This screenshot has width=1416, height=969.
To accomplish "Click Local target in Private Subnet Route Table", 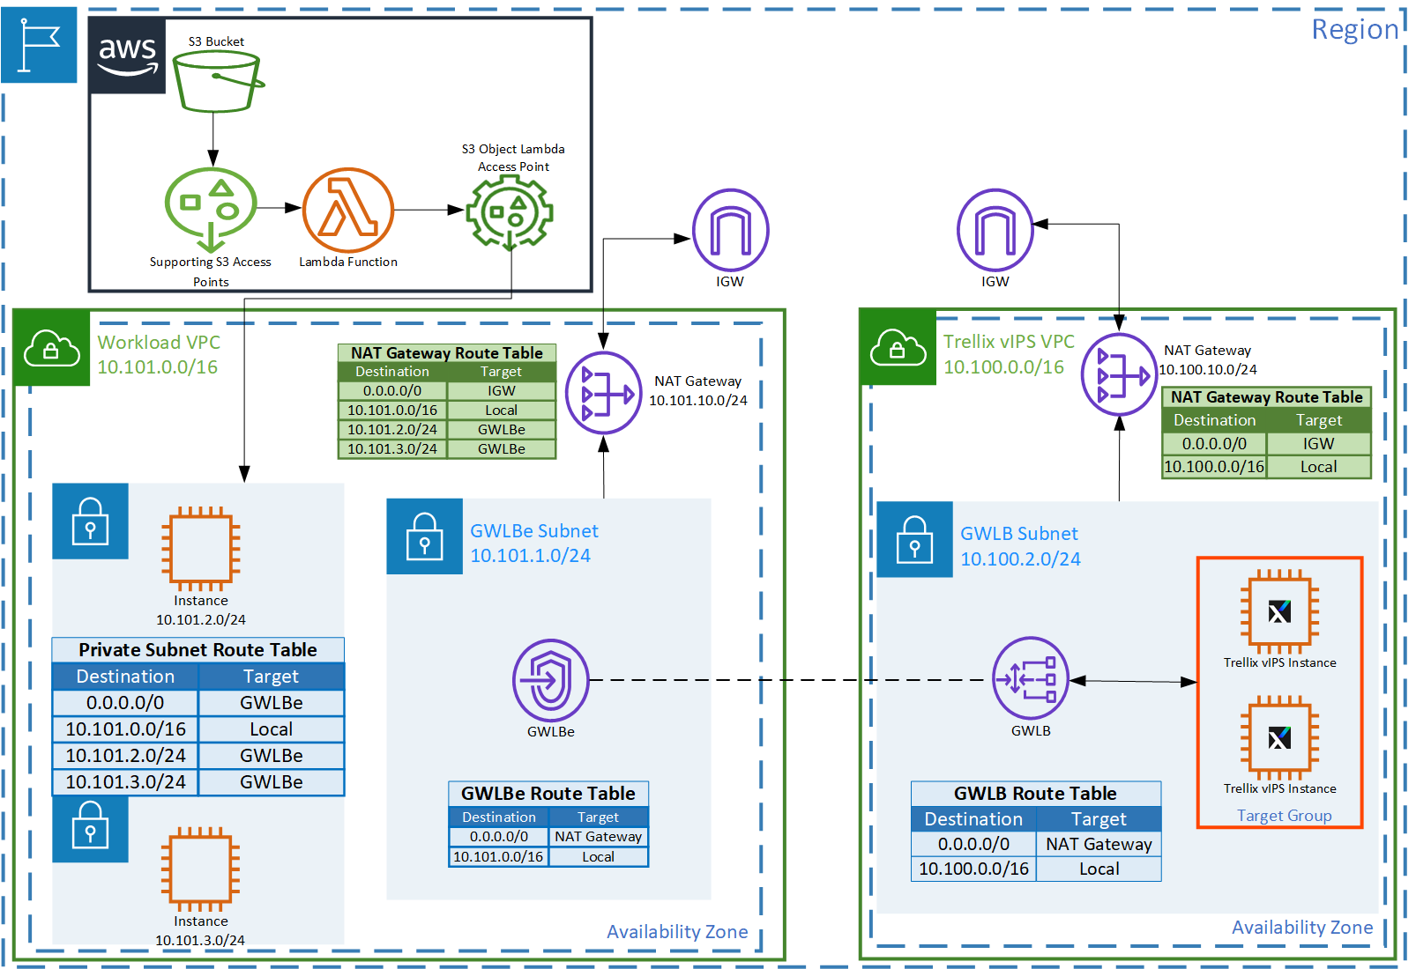I will click(272, 729).
